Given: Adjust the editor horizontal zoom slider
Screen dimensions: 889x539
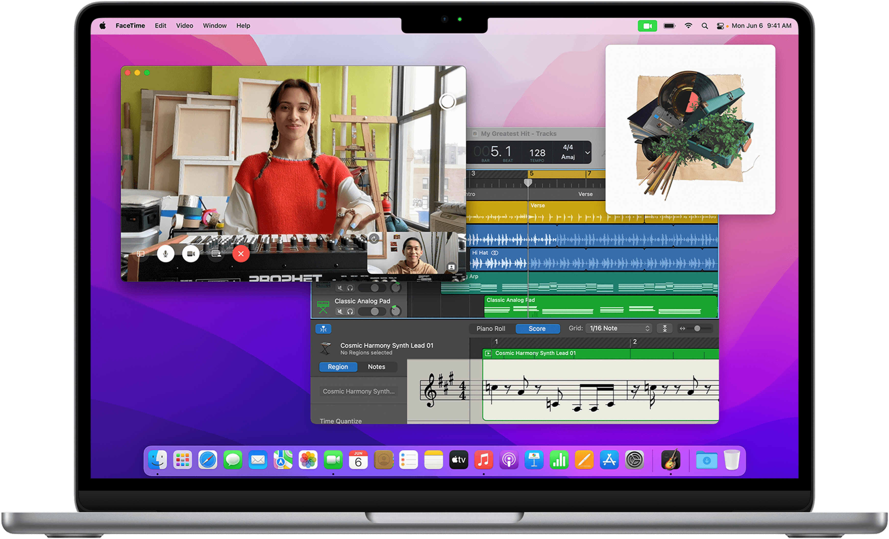Looking at the screenshot, I should (x=697, y=328).
